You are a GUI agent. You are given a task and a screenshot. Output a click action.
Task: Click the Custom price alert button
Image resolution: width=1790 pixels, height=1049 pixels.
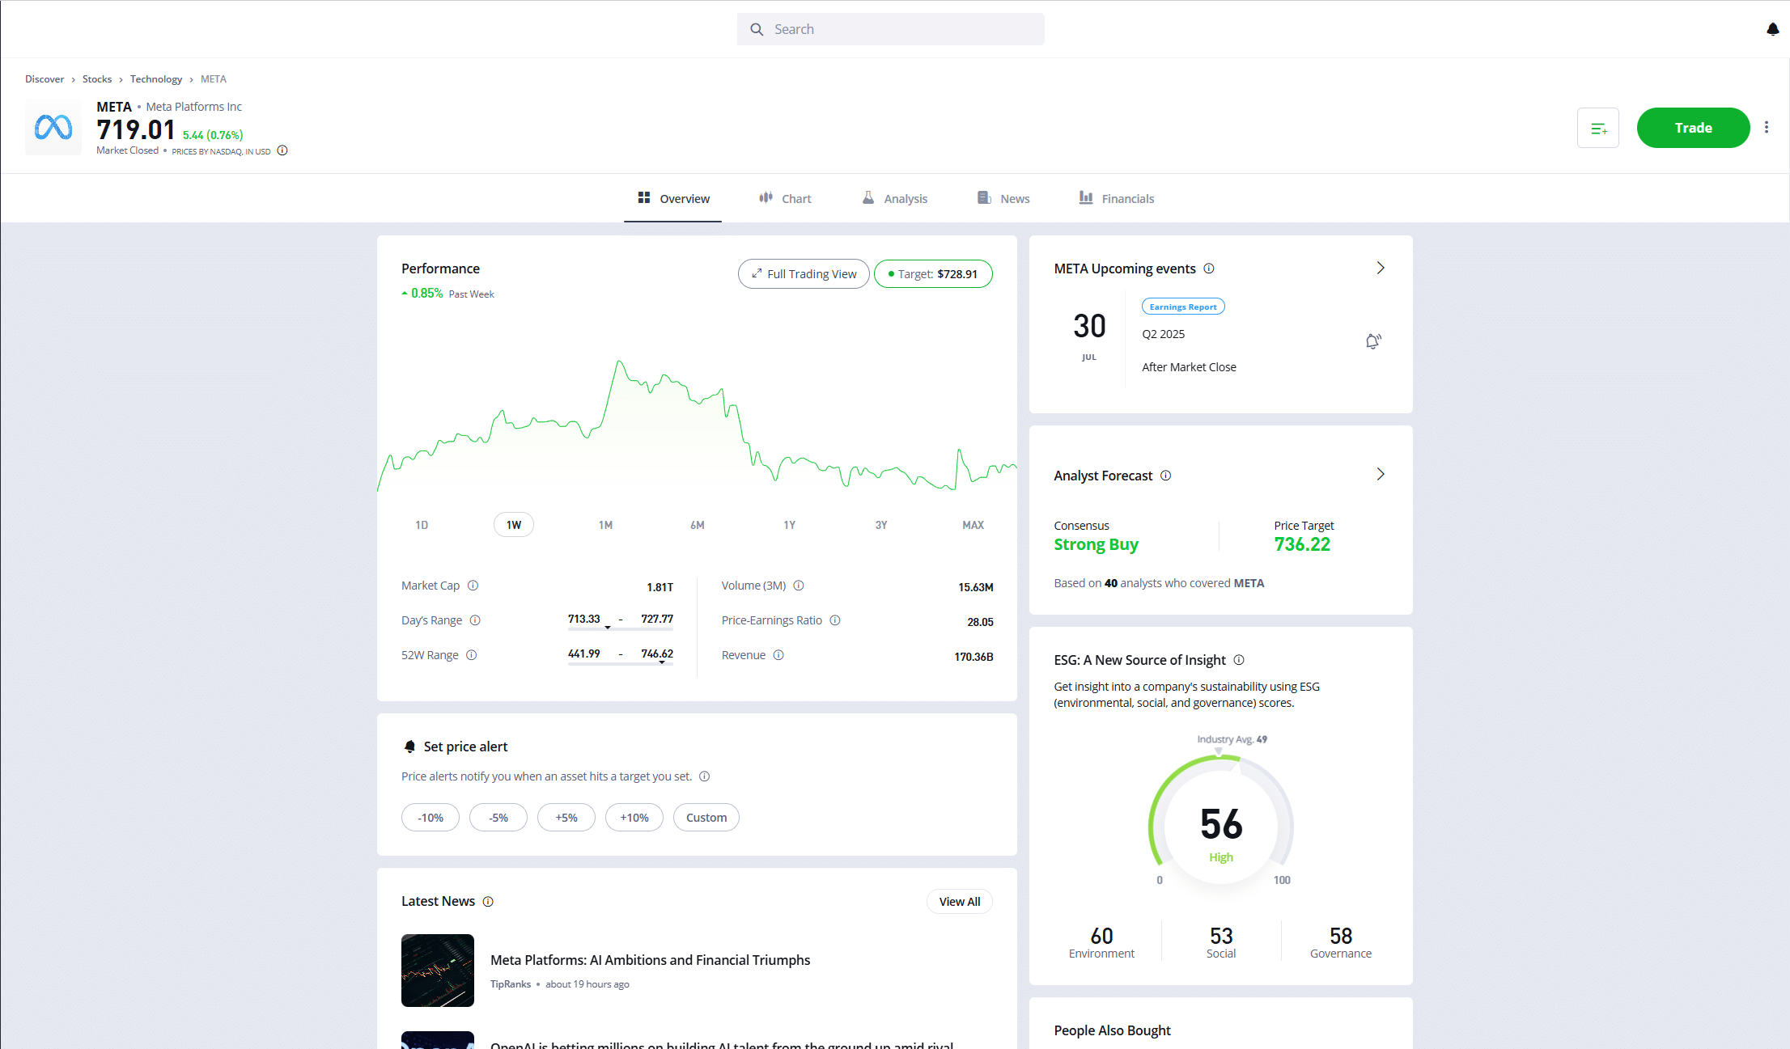tap(706, 818)
